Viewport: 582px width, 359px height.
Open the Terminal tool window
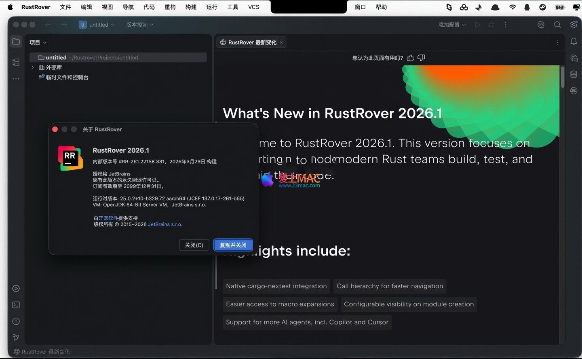click(16, 305)
